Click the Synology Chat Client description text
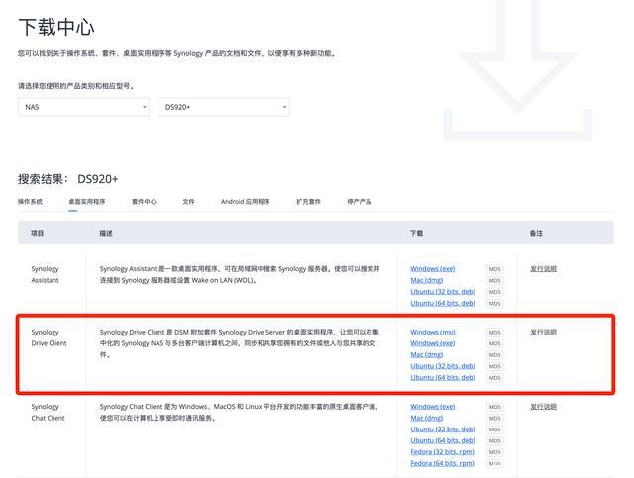The height and width of the screenshot is (478, 634). coord(239,412)
